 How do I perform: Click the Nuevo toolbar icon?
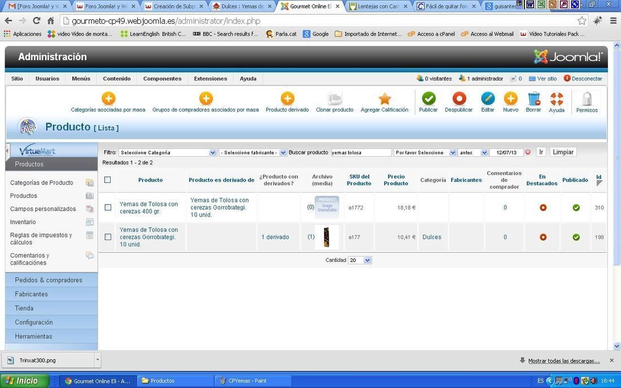point(510,99)
